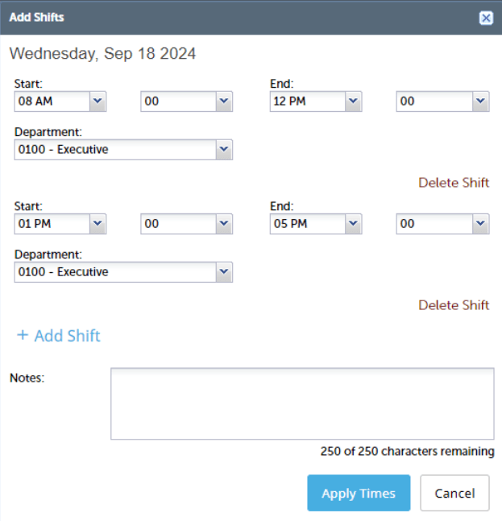Expand first shift Department dropdown
The width and height of the screenshot is (502, 521).
coord(224,150)
